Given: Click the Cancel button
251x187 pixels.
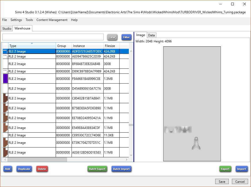Looking at the screenshot, I should coord(240,181).
